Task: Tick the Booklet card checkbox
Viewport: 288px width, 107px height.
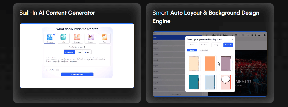Action: [x=95, y=35]
